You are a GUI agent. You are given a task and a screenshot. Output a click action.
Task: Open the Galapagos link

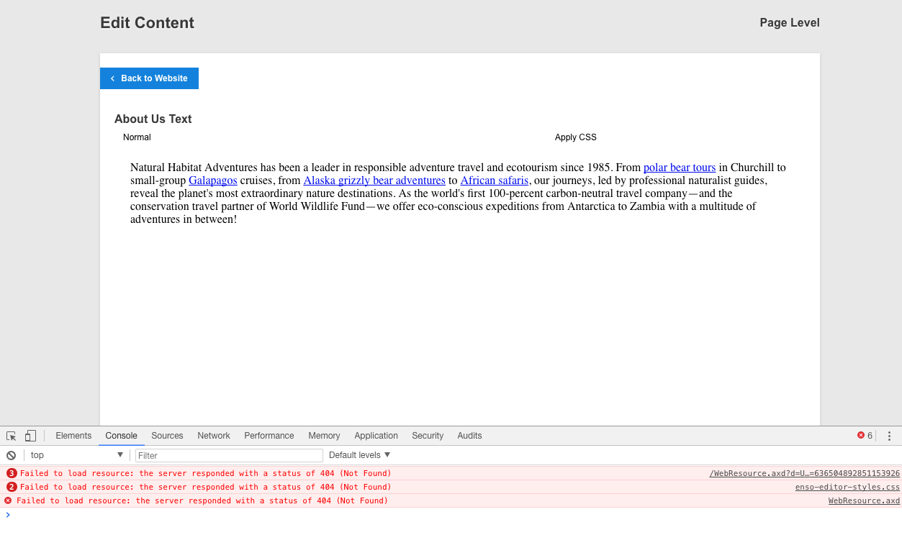coord(213,180)
